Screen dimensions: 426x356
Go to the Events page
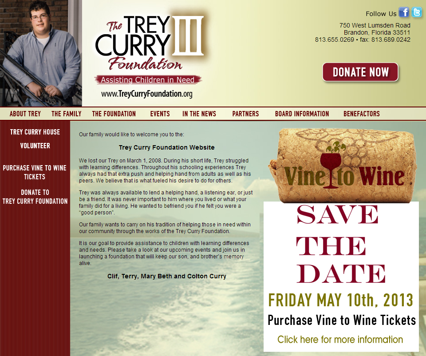(x=160, y=114)
